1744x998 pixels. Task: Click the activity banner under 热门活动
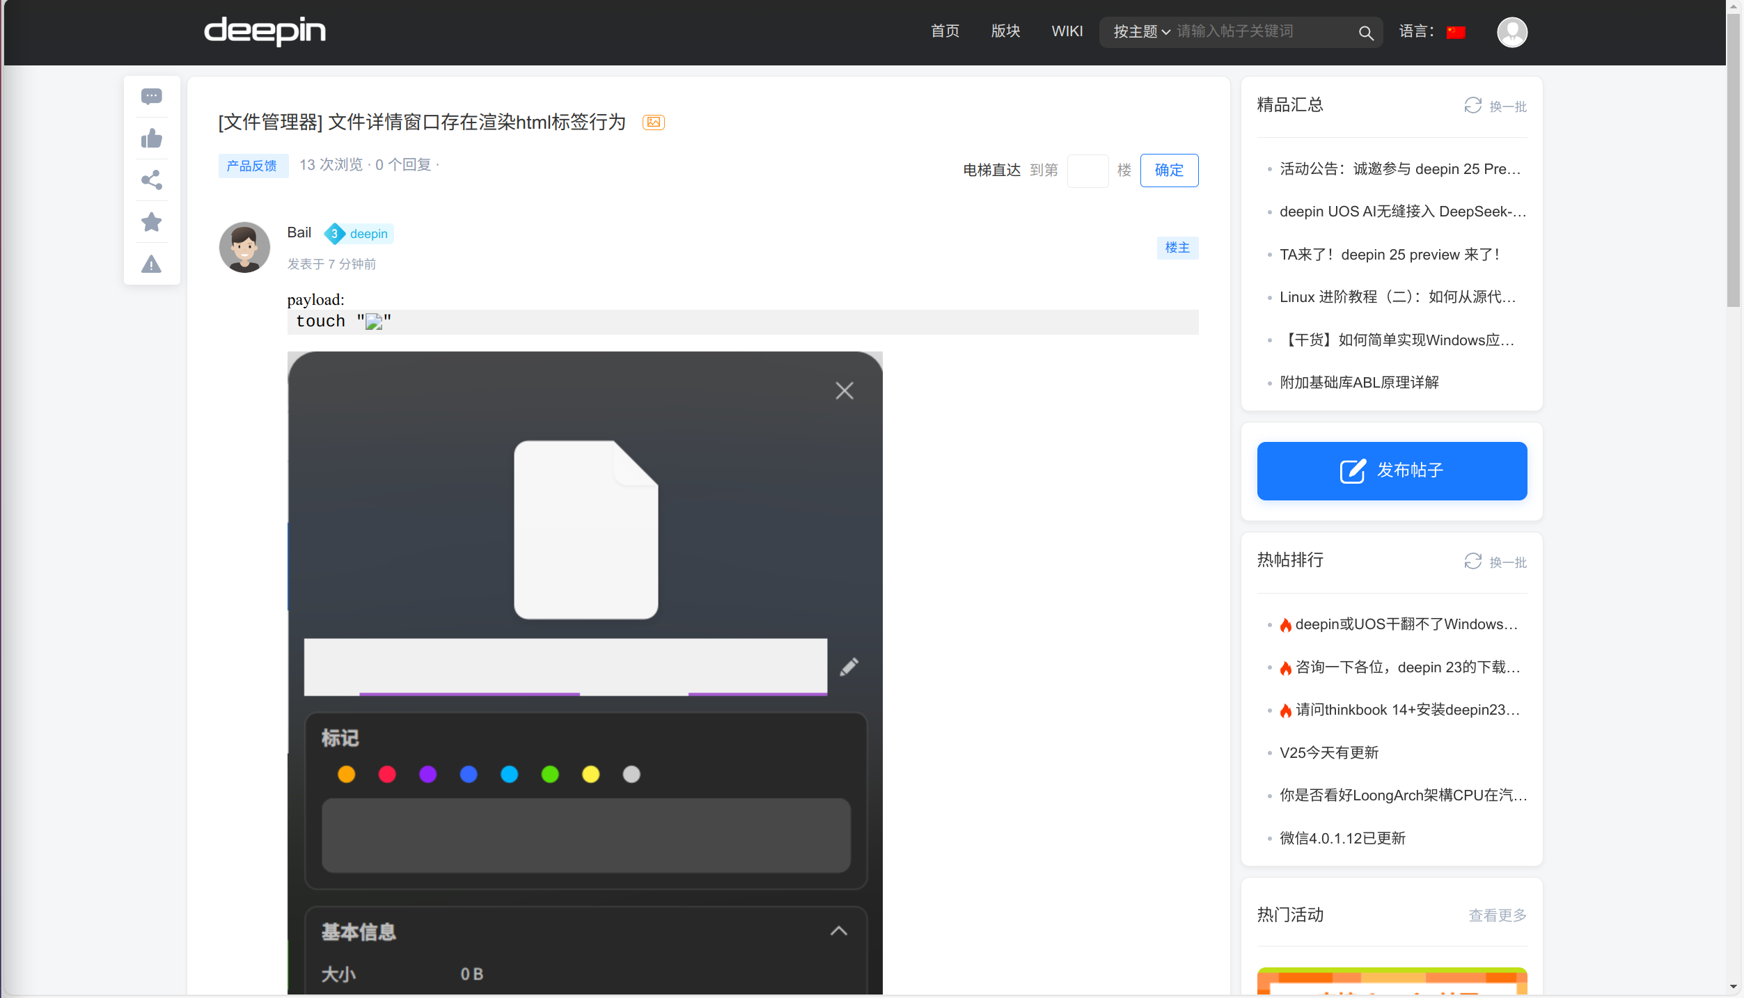[1392, 981]
